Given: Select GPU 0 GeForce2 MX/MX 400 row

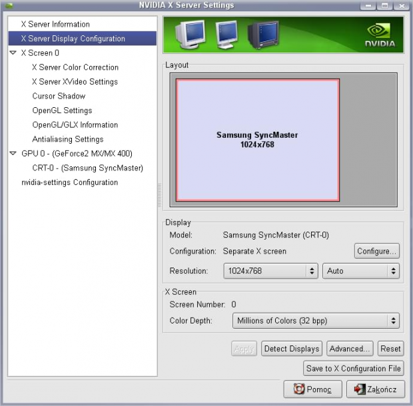Looking at the screenshot, I should [82, 153].
